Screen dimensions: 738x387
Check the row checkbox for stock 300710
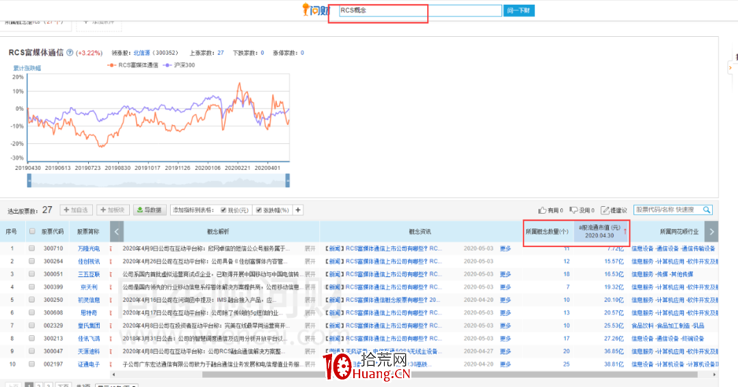31,248
